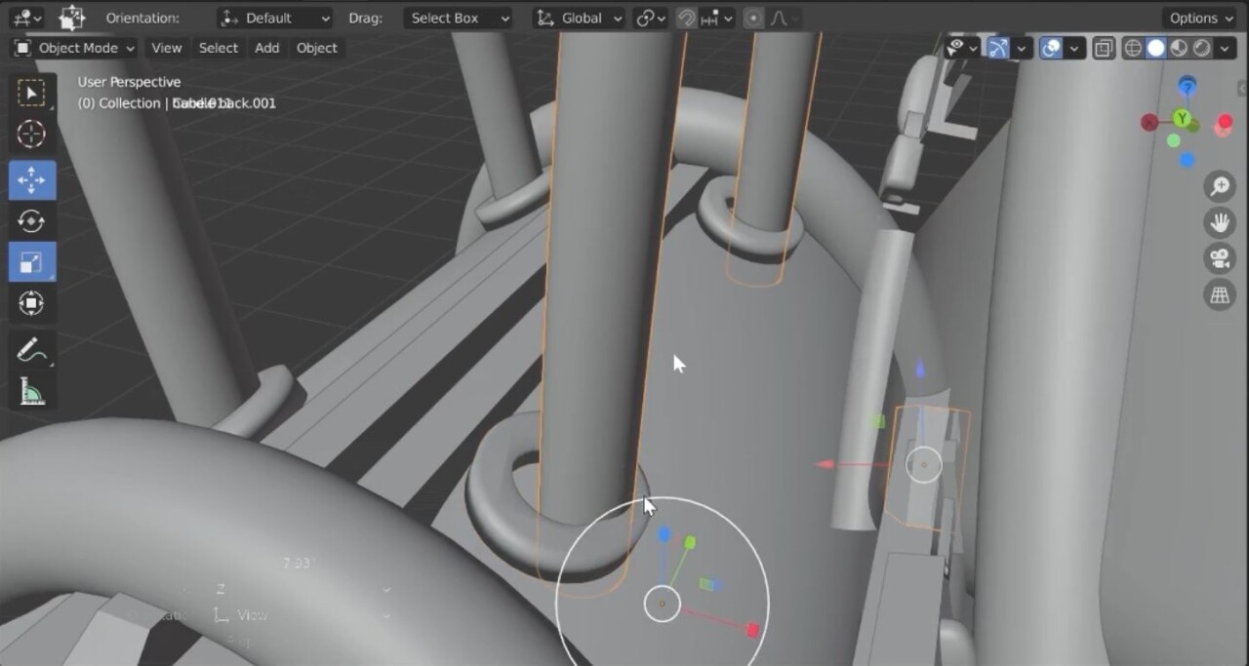Click the red X axis on navigation gizmo
The height and width of the screenshot is (666, 1249).
(1224, 122)
